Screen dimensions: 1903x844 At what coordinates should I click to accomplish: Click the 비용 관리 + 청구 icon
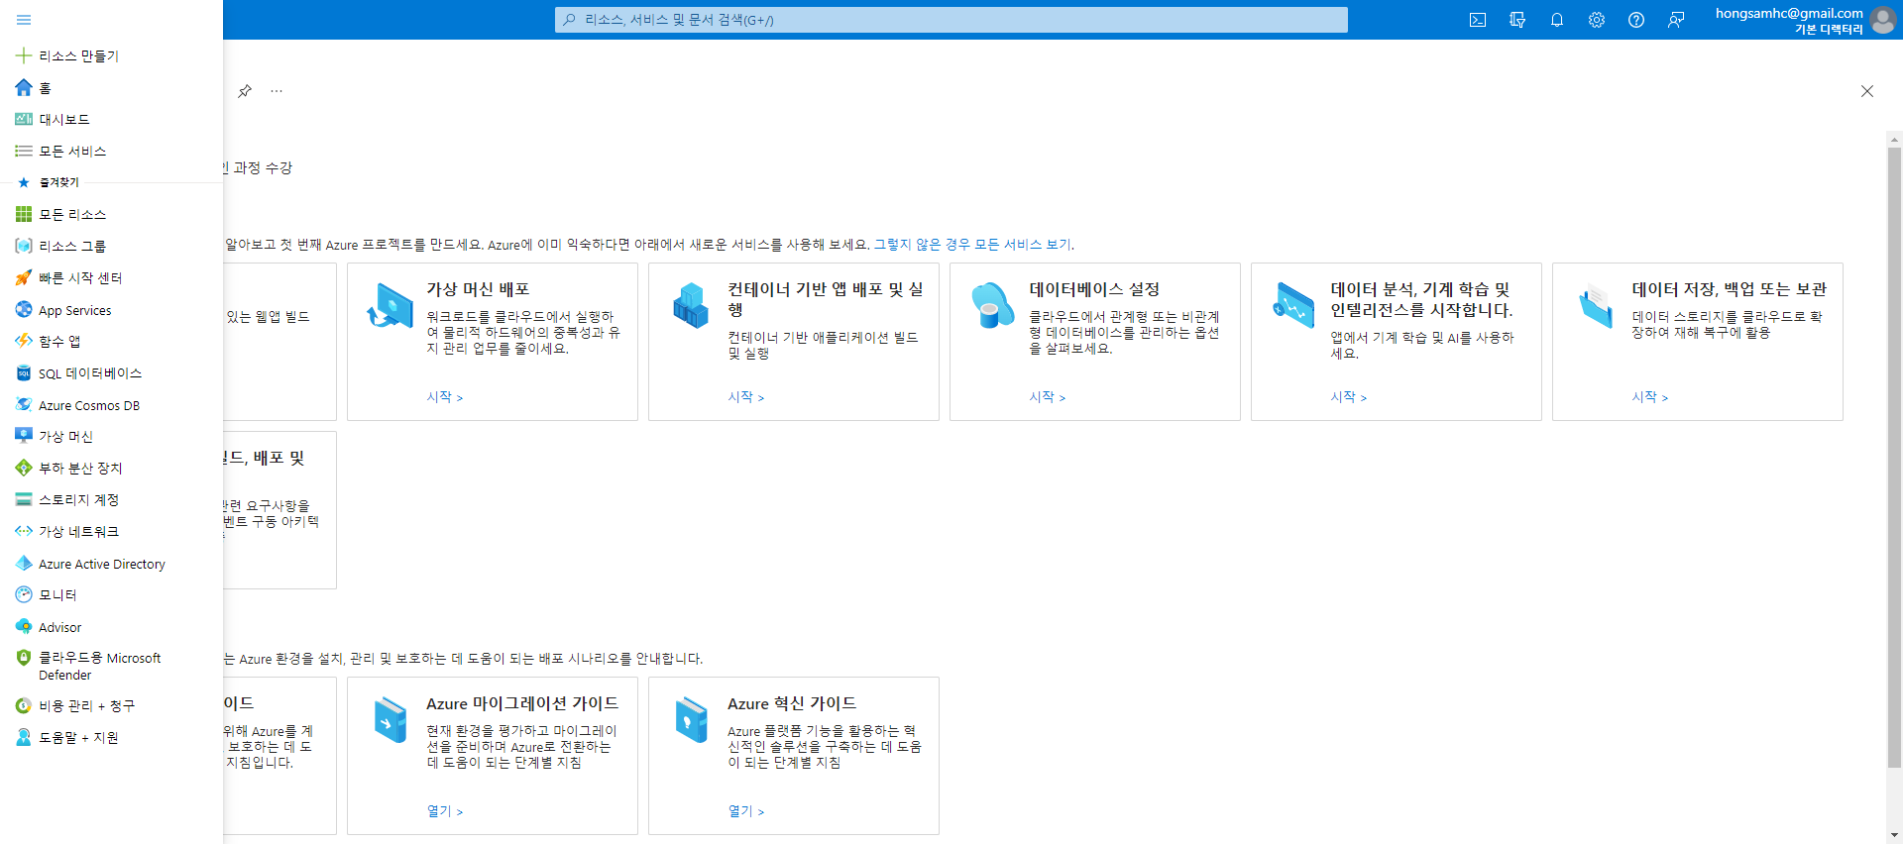click(24, 705)
